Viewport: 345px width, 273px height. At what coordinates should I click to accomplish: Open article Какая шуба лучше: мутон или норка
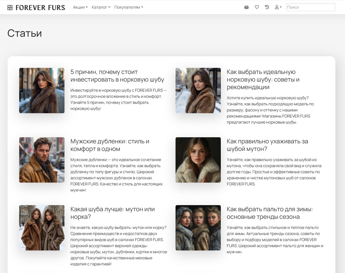point(113,213)
